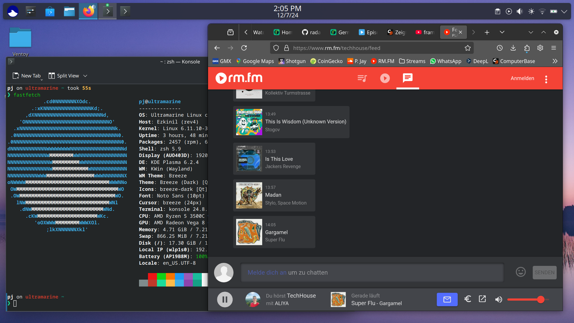Click the blue mail envelope button
The width and height of the screenshot is (574, 323).
coord(447,299)
